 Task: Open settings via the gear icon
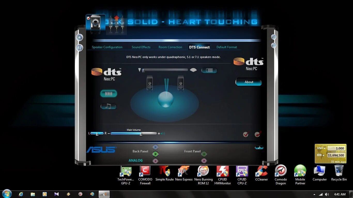coord(79,37)
